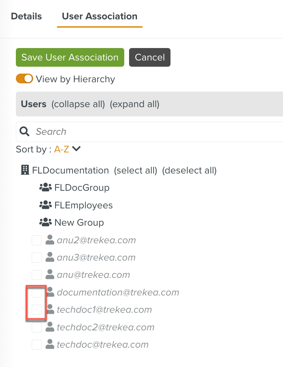Tick the techdoc1@trekea.com checkbox
The height and width of the screenshot is (367, 283).
[x=37, y=310]
